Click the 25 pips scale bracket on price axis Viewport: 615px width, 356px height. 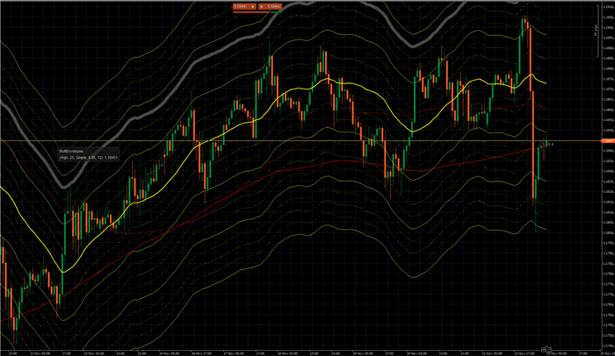coord(597,30)
